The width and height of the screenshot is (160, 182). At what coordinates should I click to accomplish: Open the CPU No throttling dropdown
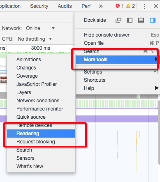pos(35,39)
